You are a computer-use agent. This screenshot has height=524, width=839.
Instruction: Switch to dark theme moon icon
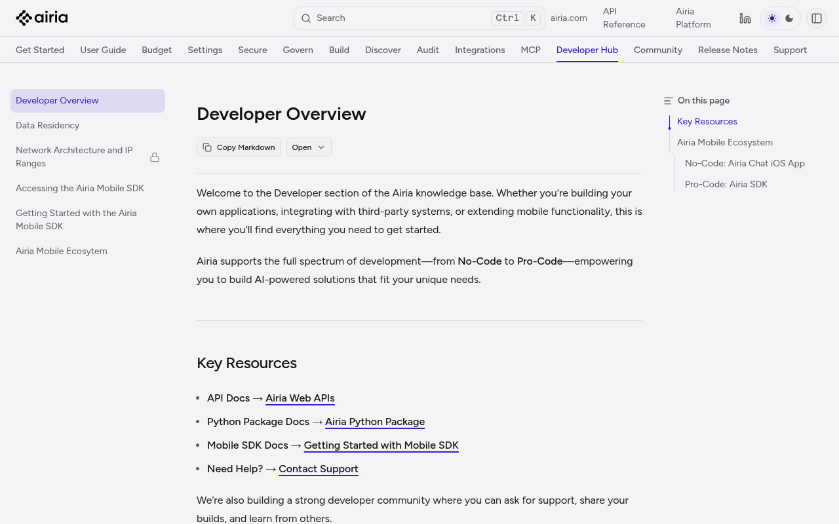(x=789, y=18)
